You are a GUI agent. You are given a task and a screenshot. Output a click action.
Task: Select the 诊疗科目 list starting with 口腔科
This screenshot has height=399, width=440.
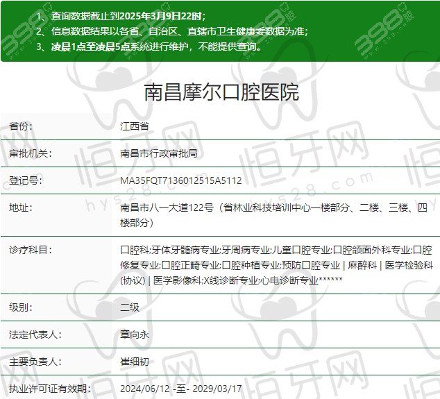point(276,265)
